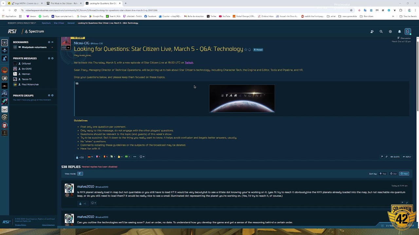The height and width of the screenshot is (235, 419).
Task: Show more reactions with the ellipsis button
Action: click(135, 157)
